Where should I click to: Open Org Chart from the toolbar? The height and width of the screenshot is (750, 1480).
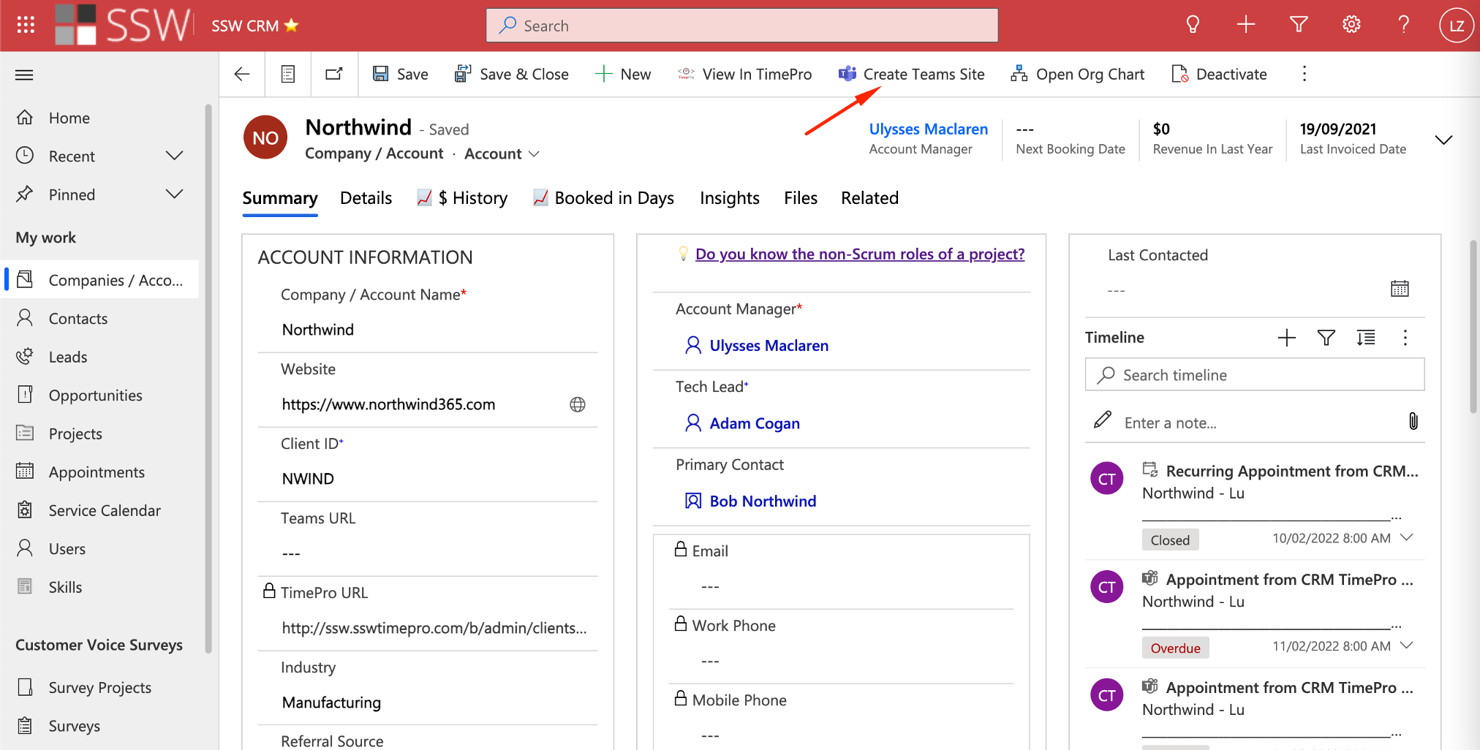coord(1077,74)
